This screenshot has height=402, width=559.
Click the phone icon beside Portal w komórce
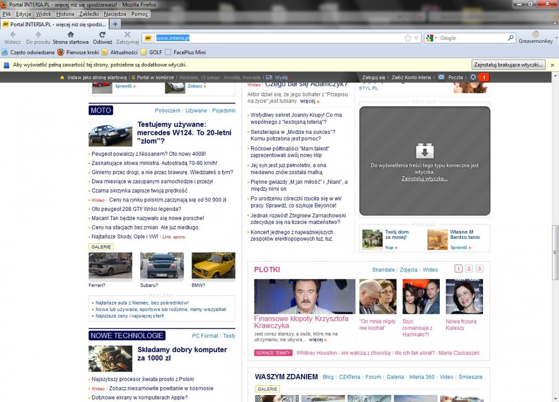134,77
